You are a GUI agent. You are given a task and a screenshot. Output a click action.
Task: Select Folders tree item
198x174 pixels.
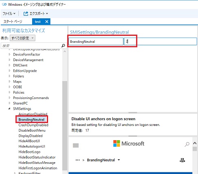click(18, 76)
